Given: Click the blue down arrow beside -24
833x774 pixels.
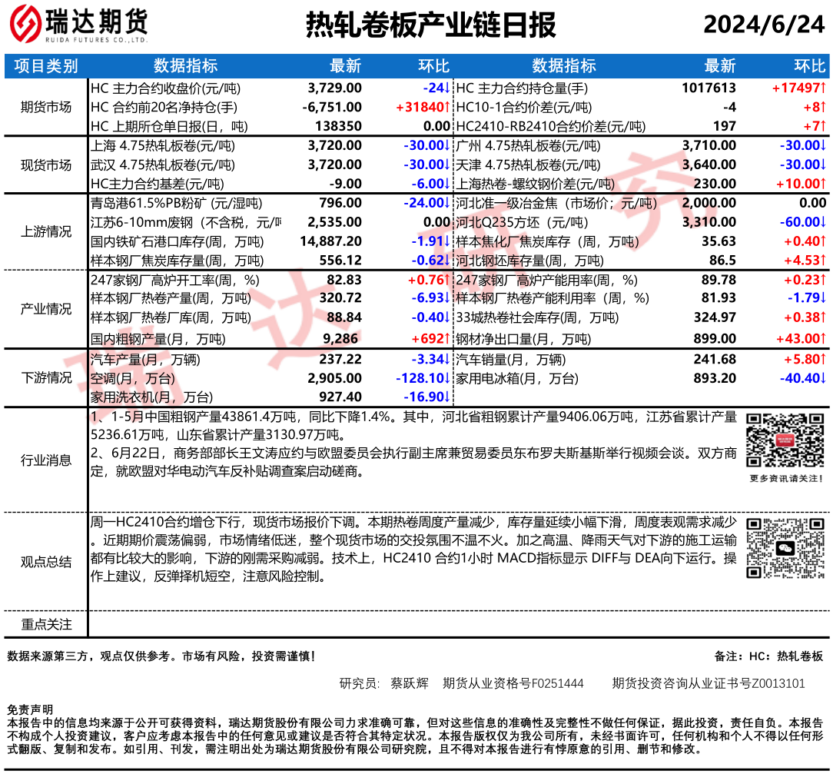Looking at the screenshot, I should 447,88.
